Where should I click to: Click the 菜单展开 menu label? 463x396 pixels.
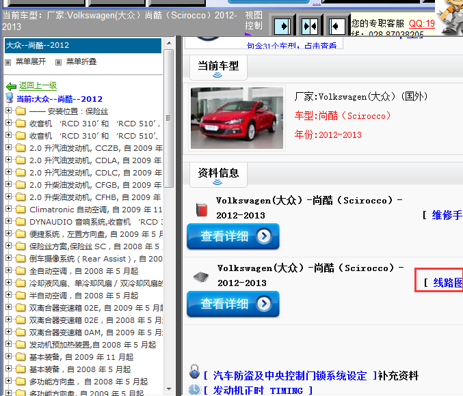pyautogui.click(x=31, y=61)
